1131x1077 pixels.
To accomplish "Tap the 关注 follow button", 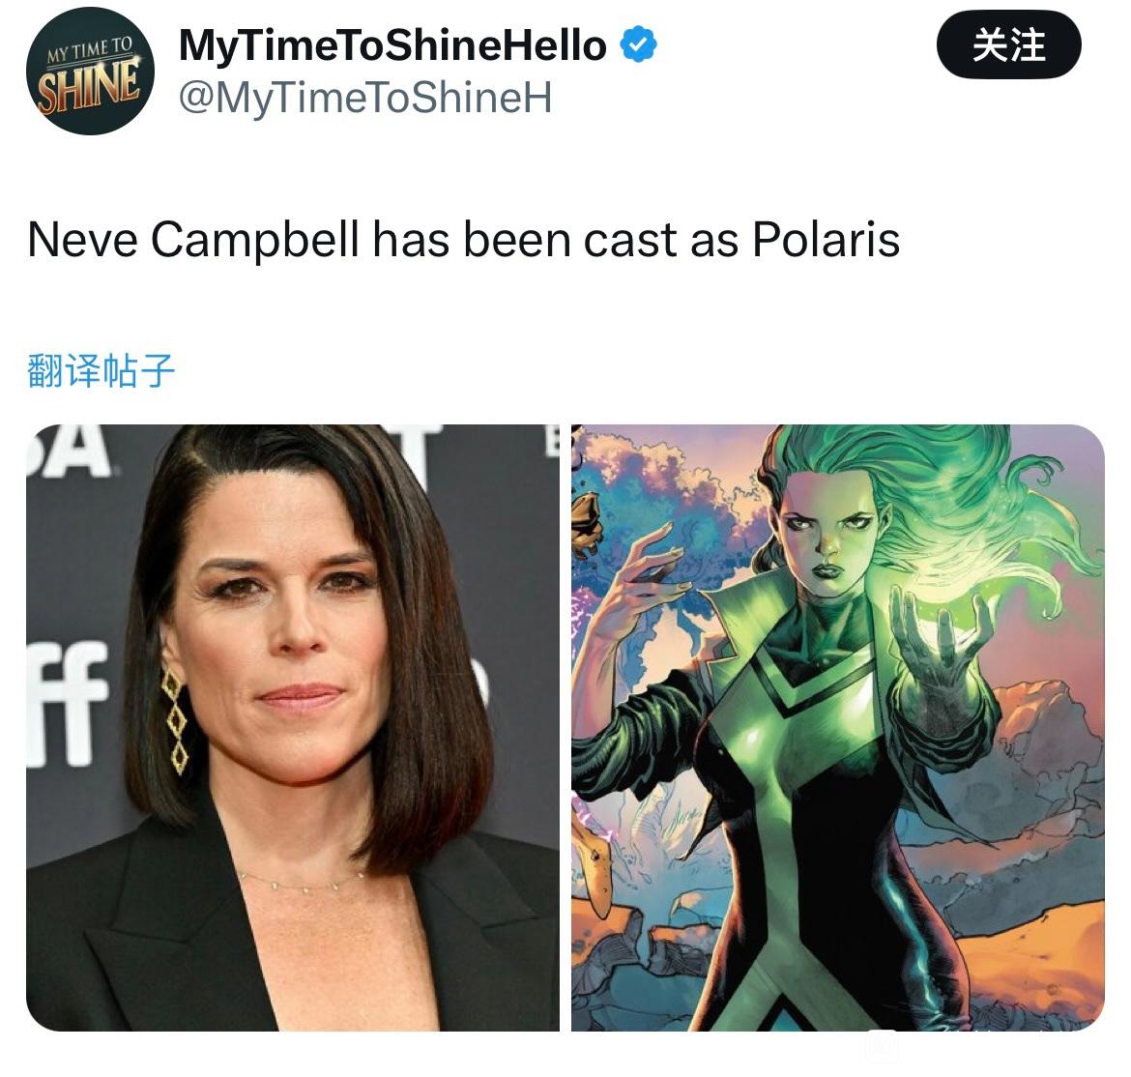I will click(x=1008, y=45).
